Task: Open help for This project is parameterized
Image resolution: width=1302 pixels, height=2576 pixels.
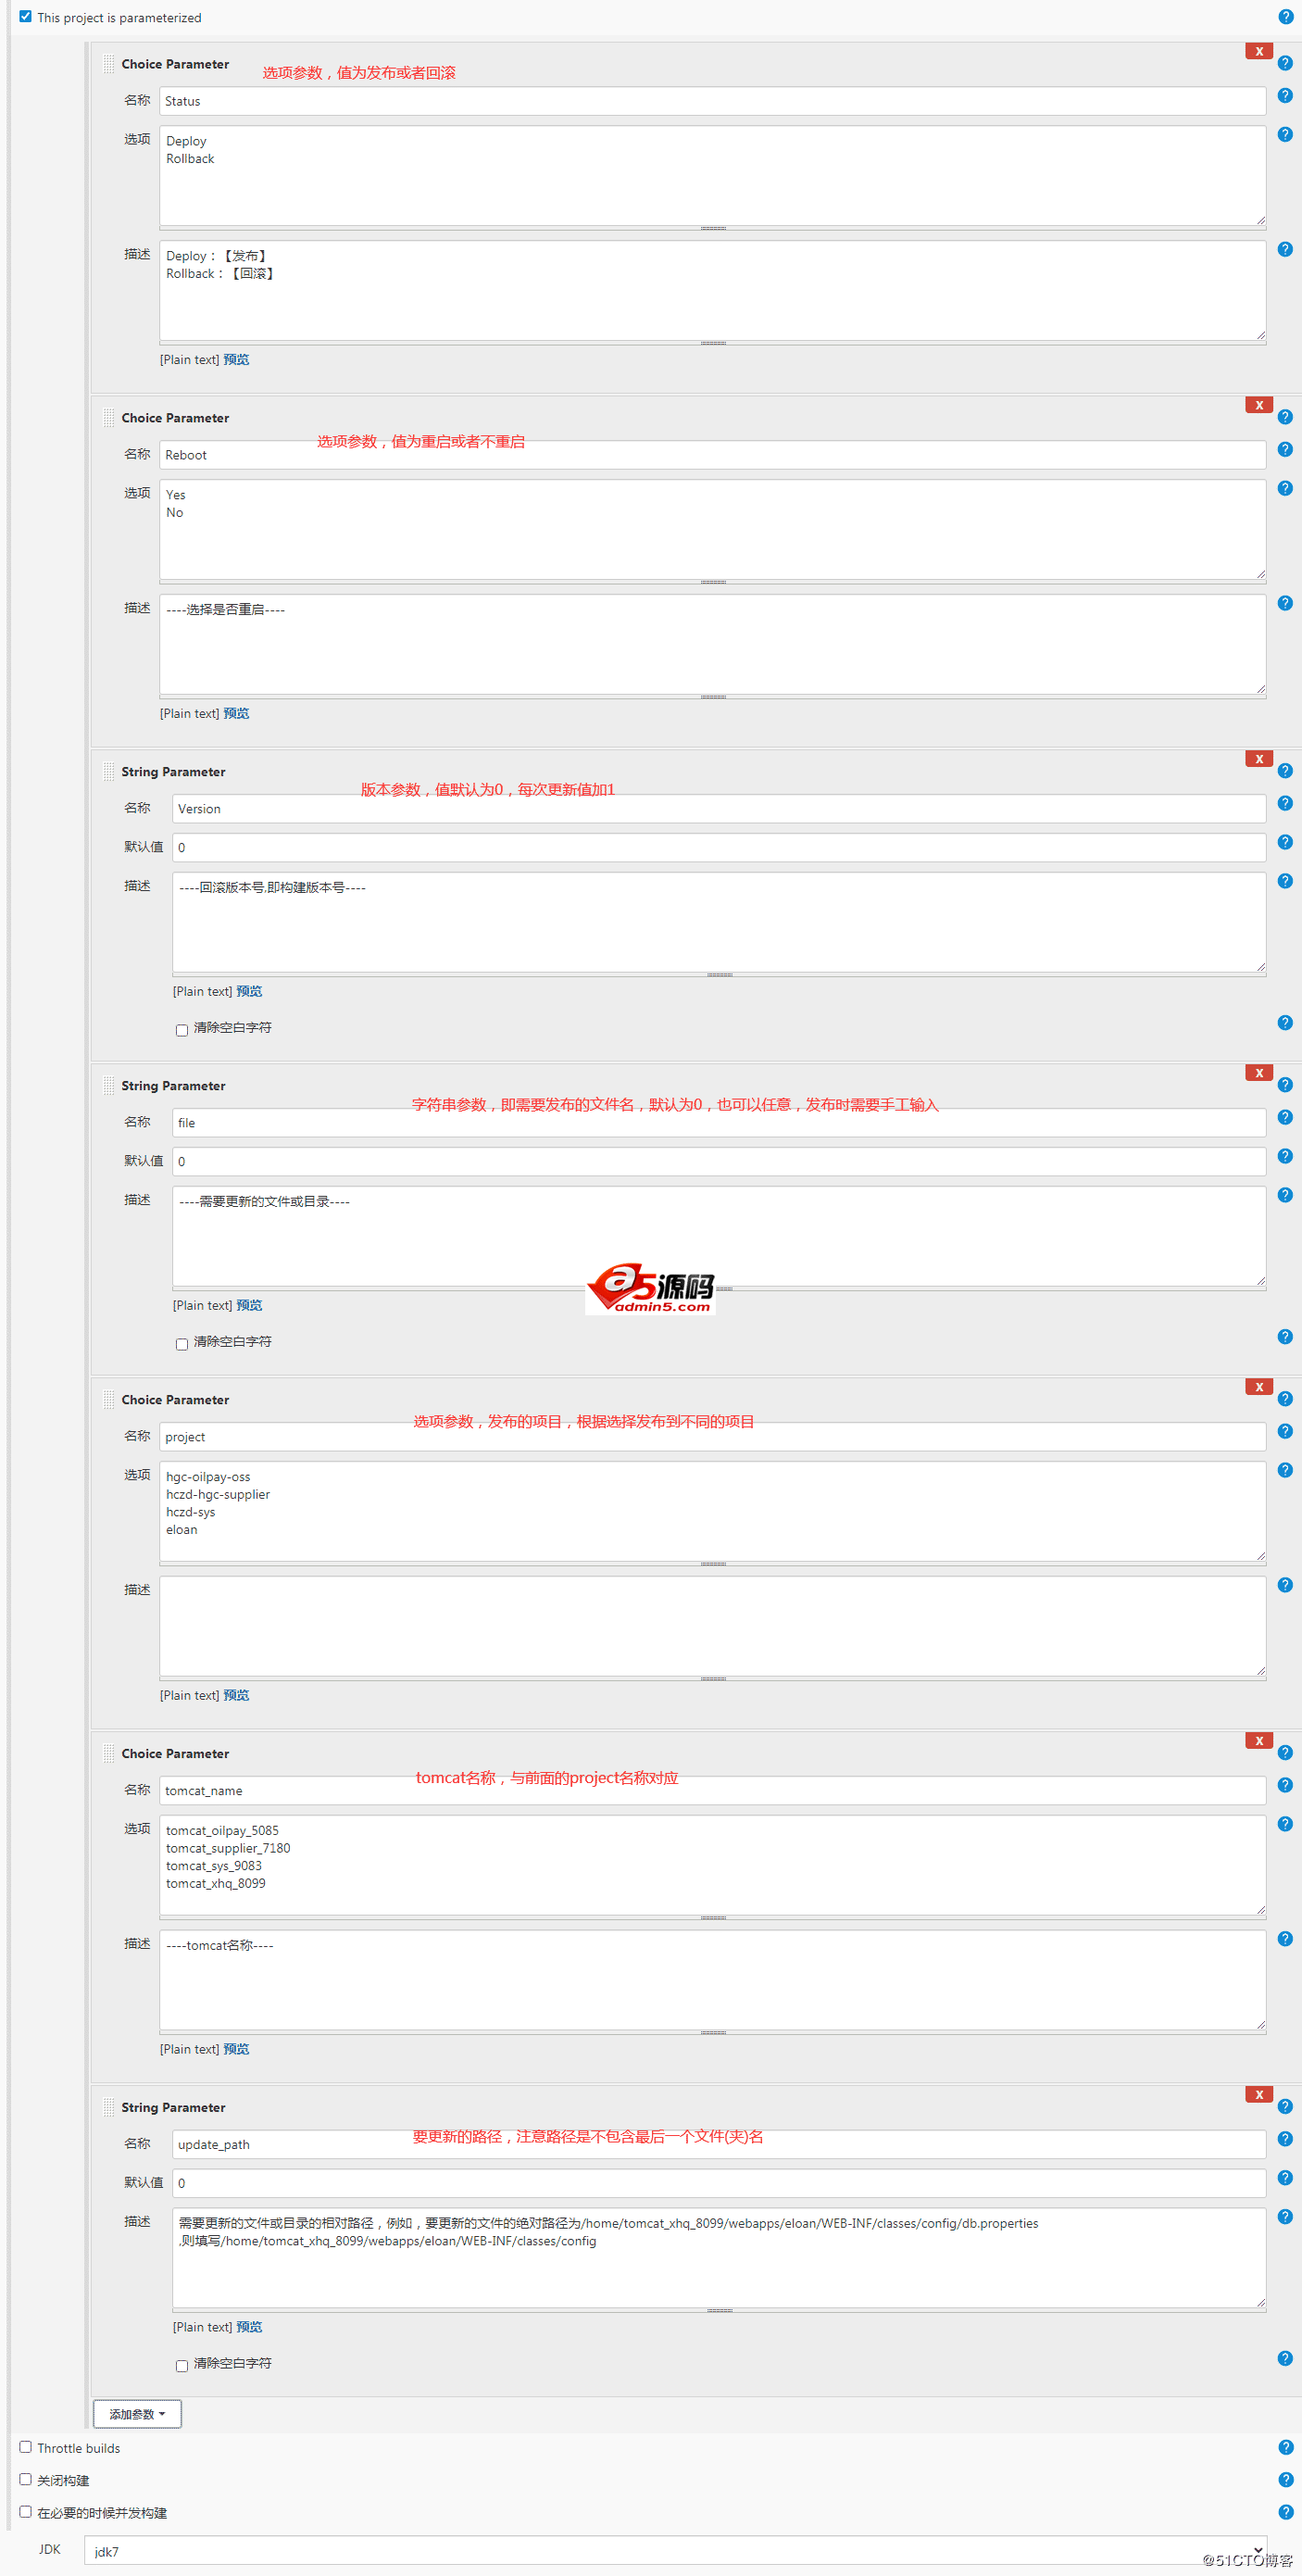Action: 1285,17
